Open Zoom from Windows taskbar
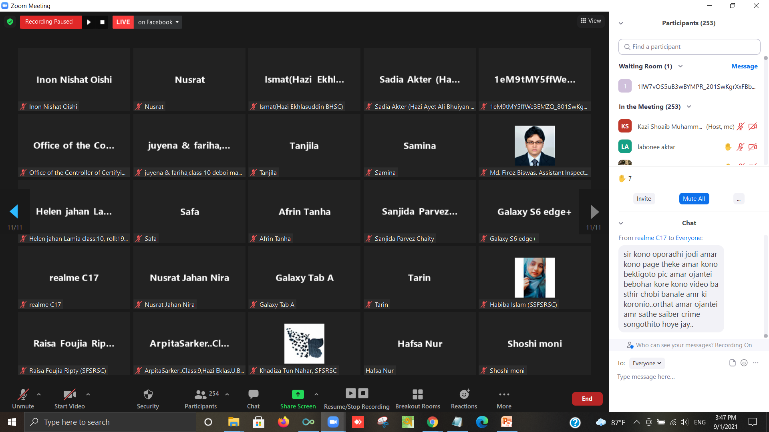Screen dimensions: 769x432 pyautogui.click(x=333, y=422)
